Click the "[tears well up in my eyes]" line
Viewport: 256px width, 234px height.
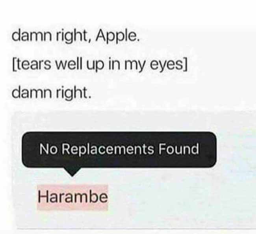coord(100,65)
